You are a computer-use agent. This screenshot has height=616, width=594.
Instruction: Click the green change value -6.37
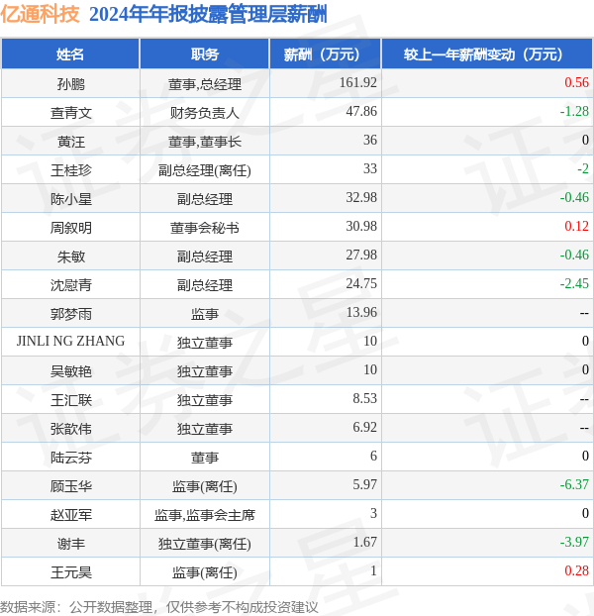coord(574,484)
